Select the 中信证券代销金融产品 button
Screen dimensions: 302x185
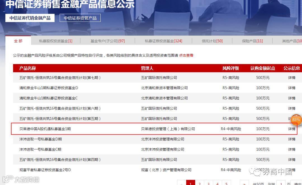(30, 18)
